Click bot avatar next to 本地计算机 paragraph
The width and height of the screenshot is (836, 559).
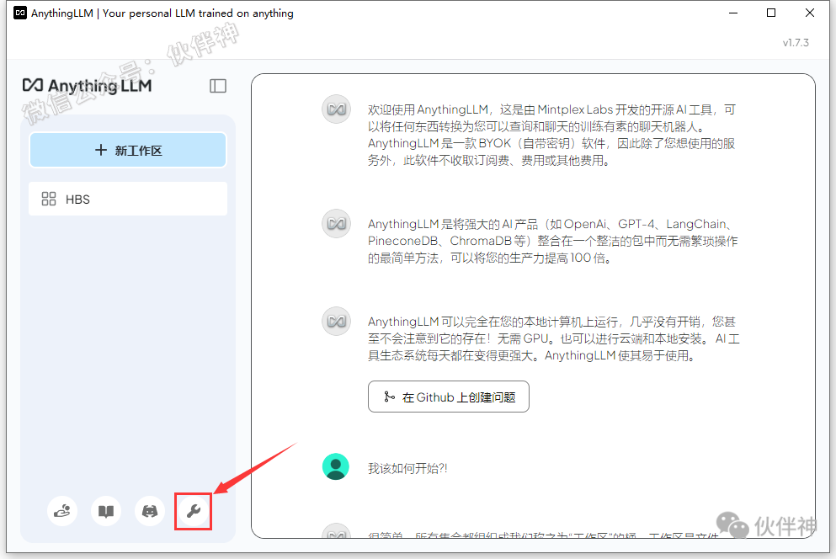tap(336, 321)
